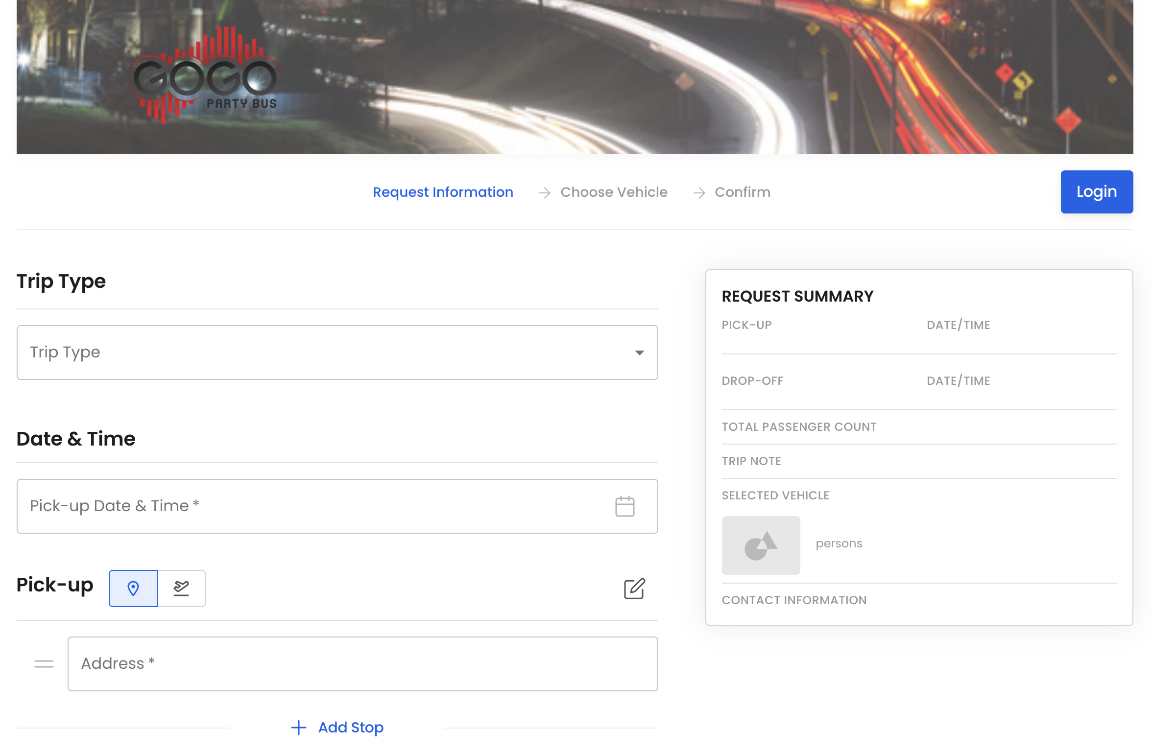Image resolution: width=1152 pixels, height=754 pixels.
Task: Open the calendar date picker icon
Action: pos(624,506)
